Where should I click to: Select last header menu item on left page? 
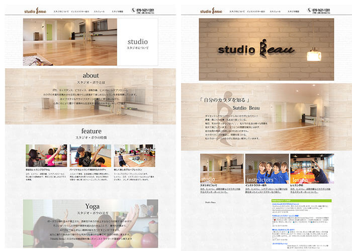click(x=117, y=12)
